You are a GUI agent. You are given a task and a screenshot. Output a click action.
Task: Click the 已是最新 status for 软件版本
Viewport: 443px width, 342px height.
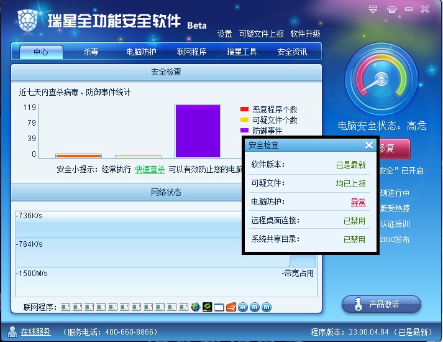click(x=351, y=165)
